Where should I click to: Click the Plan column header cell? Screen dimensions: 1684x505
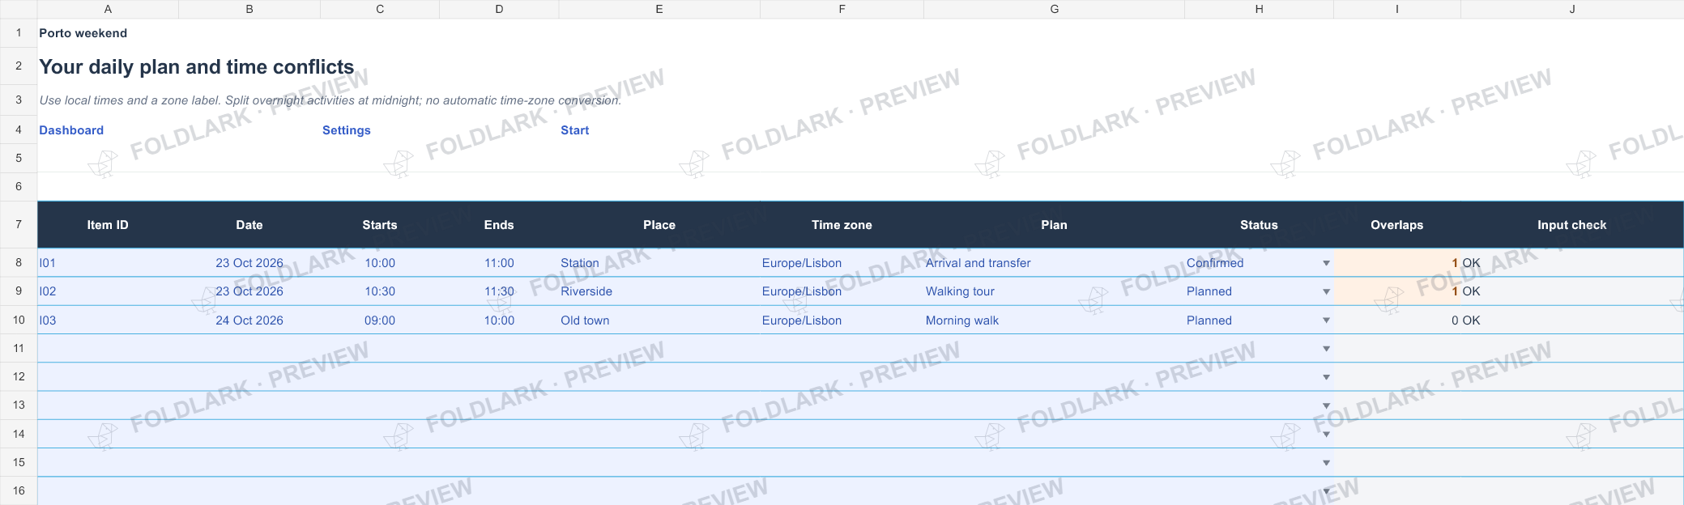1054,225
